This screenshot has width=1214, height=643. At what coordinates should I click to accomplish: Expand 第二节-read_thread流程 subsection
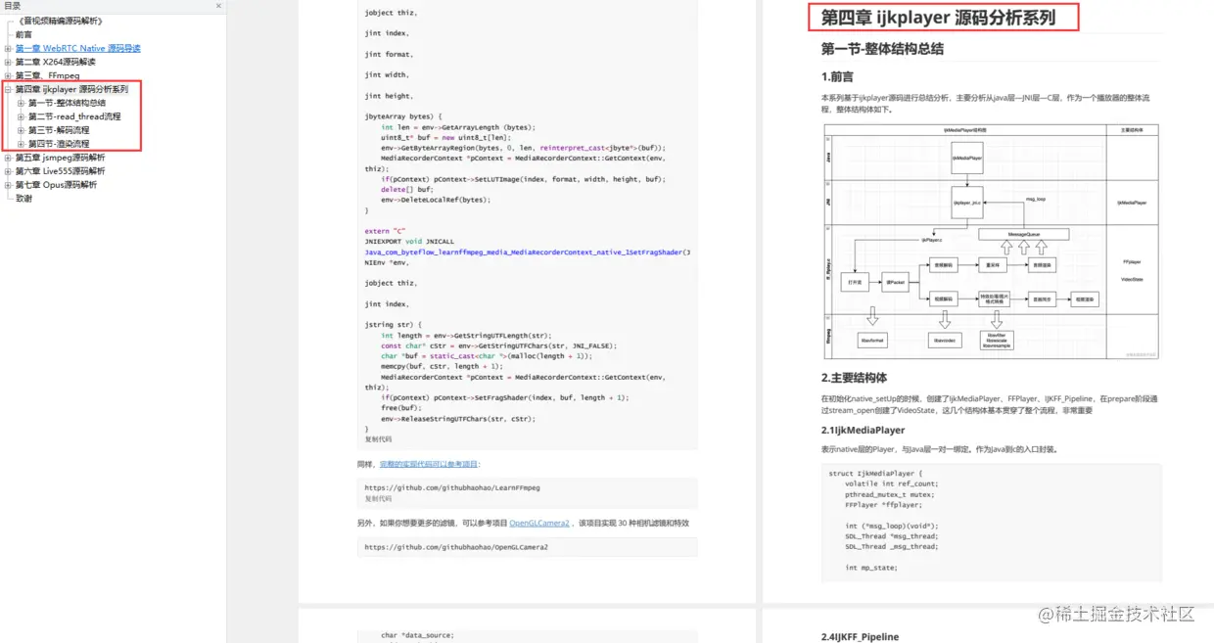[x=22, y=116]
